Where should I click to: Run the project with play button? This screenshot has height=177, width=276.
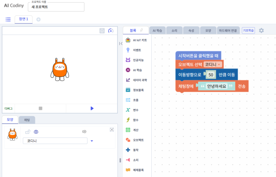(x=92, y=108)
